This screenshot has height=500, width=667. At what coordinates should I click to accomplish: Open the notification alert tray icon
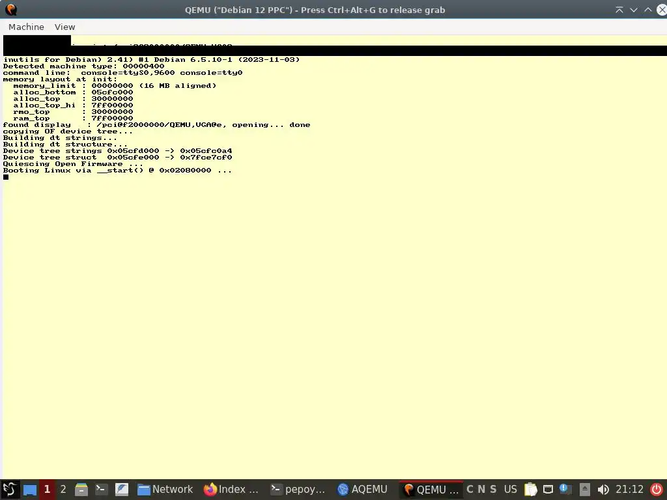[x=565, y=489]
